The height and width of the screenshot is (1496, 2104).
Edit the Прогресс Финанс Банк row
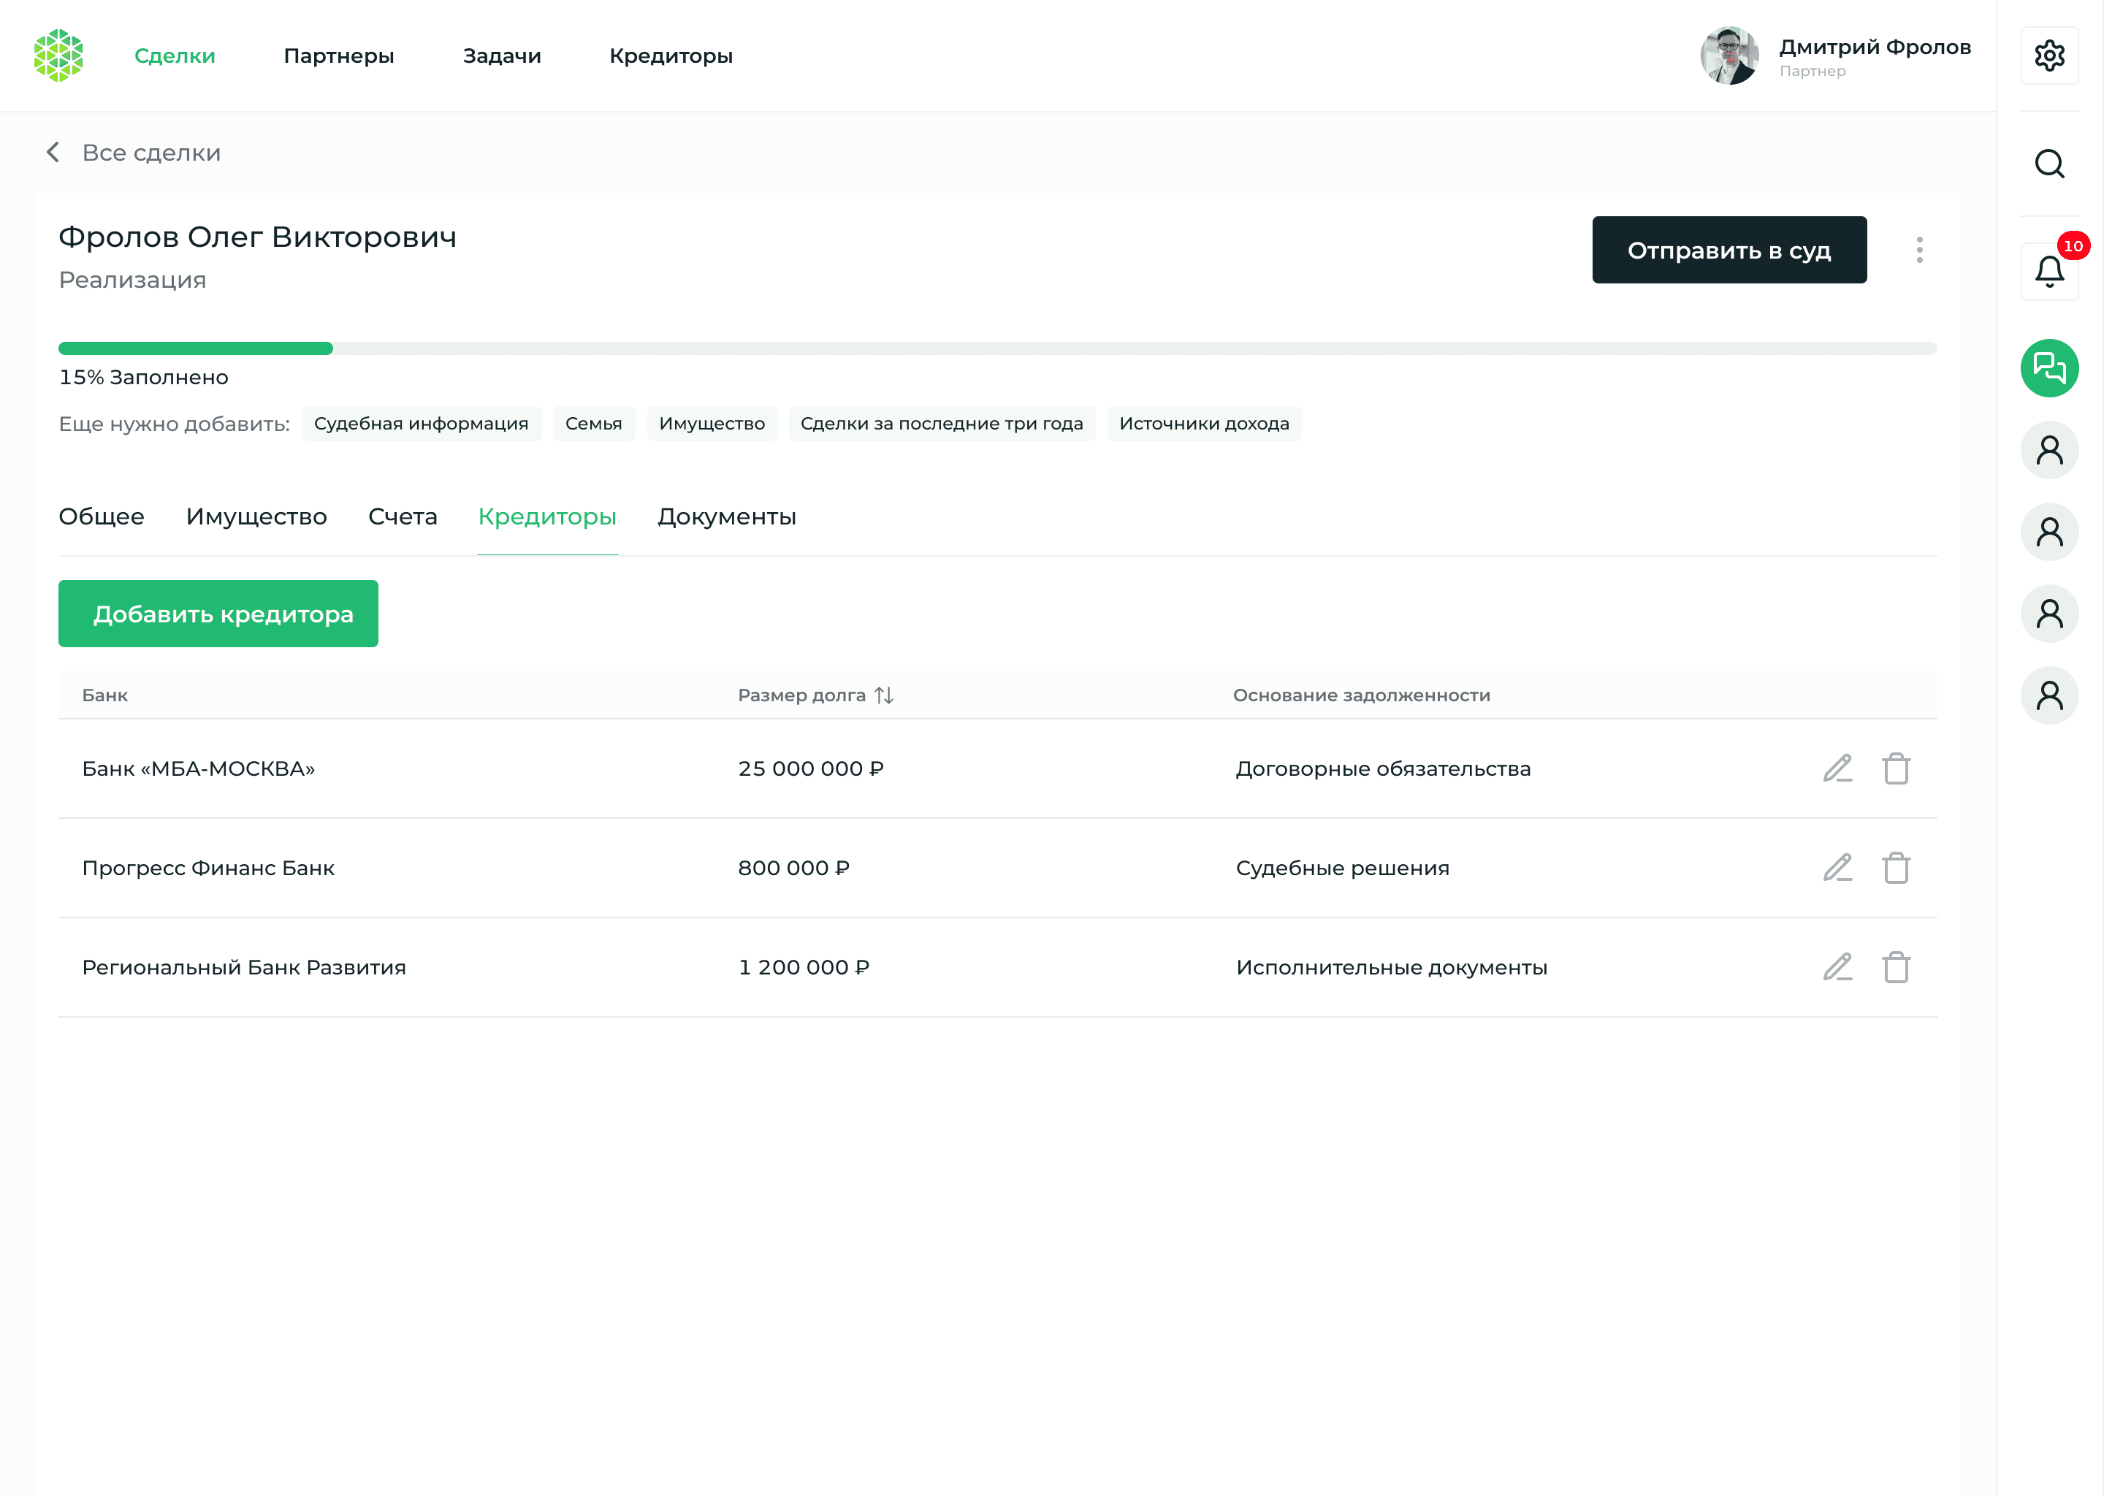pyautogui.click(x=1837, y=868)
